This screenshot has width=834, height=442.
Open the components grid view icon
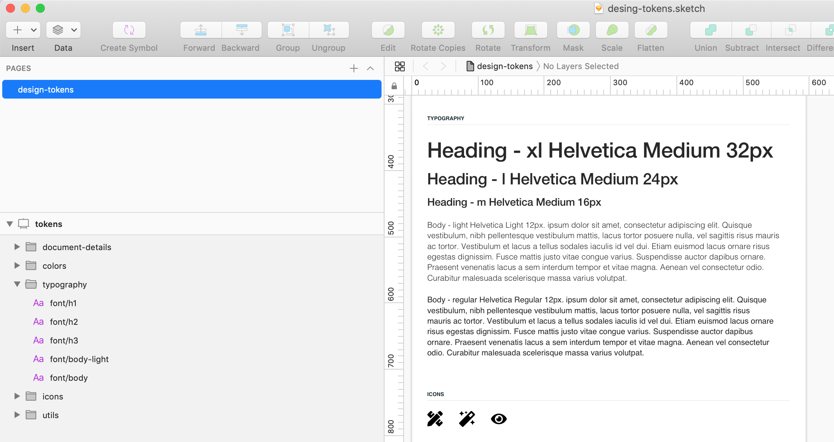[x=399, y=66]
